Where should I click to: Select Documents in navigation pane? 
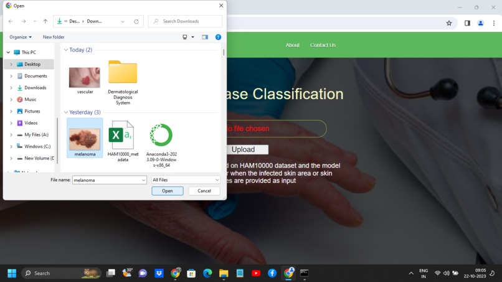36,76
